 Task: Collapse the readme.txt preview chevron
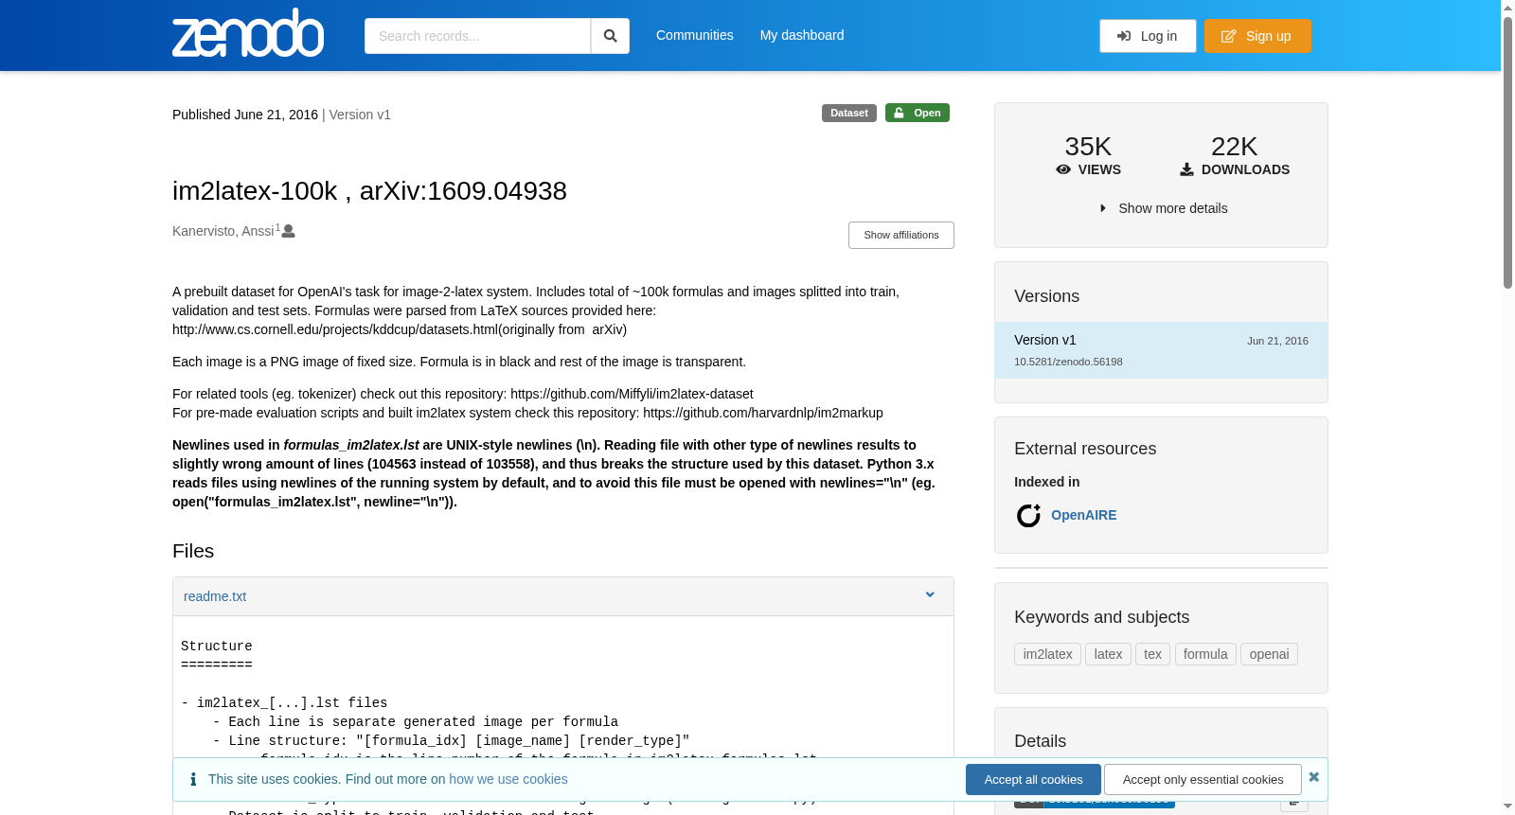coord(930,595)
